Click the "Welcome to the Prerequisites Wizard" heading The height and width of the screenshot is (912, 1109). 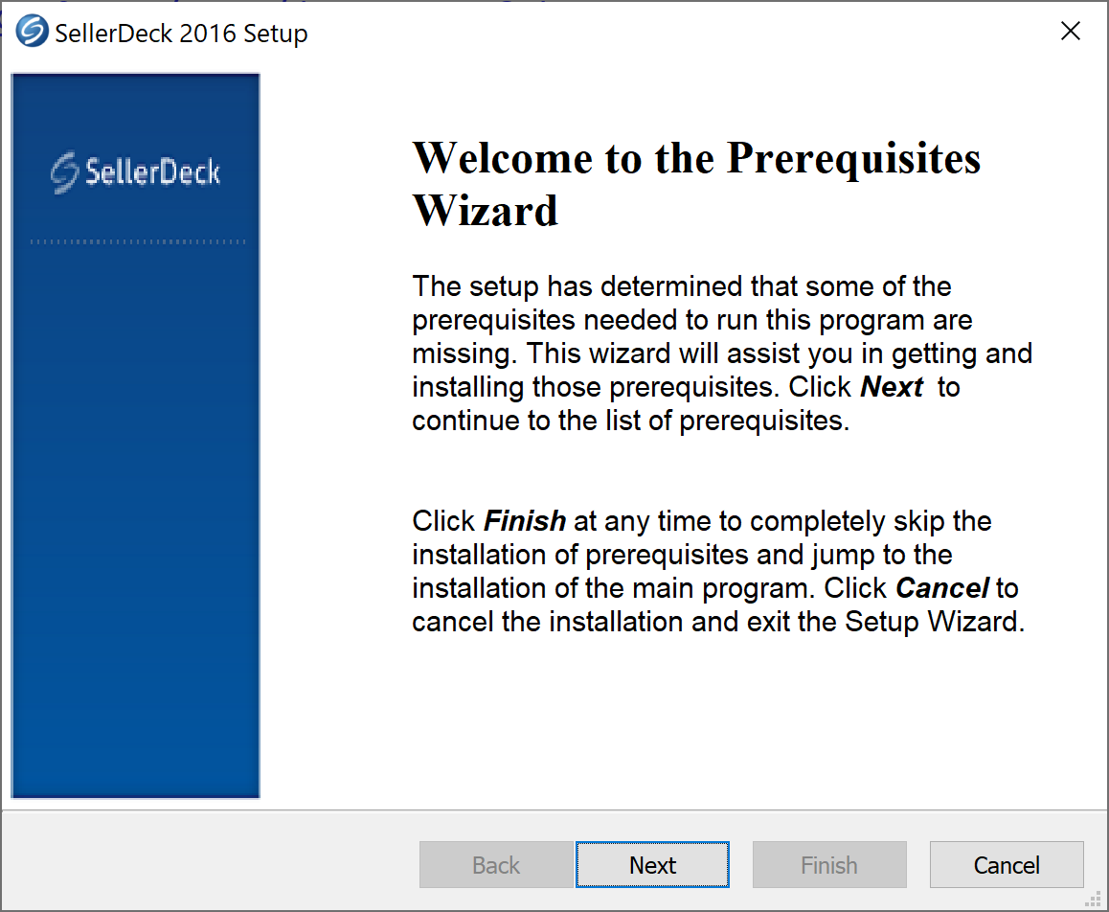click(x=696, y=183)
